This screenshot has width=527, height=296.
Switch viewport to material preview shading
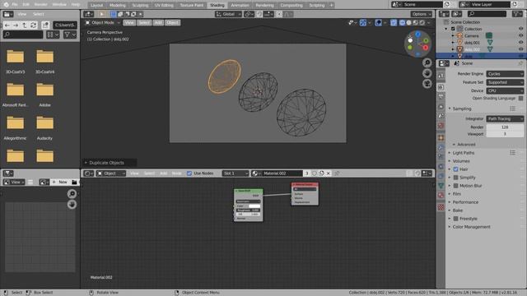point(415,22)
